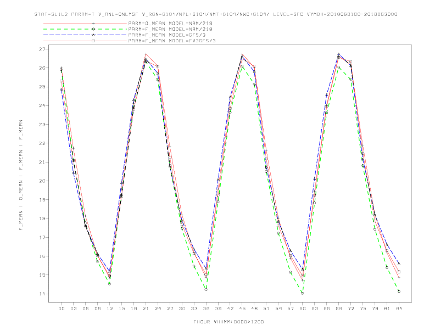Click x-axis forecast hour label 63
435x336 pixels.
point(315,309)
